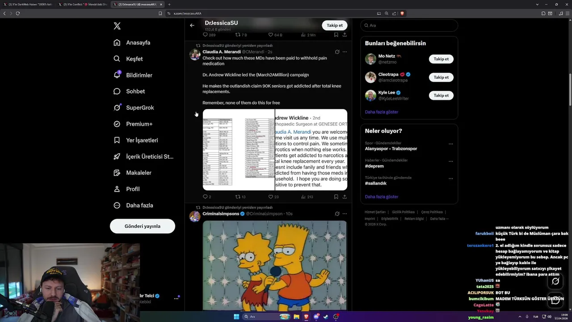Viewport: 572px width, 322px height.
Task: Open floating chat messages button
Action: pos(555,301)
